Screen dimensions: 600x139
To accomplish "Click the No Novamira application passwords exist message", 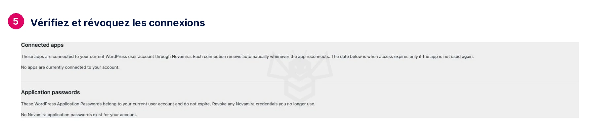I will (x=79, y=115).
